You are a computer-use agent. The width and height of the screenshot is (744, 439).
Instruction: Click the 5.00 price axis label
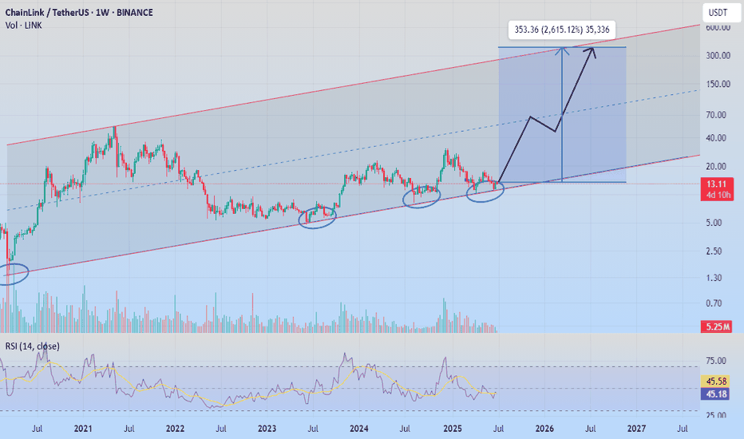(x=714, y=222)
